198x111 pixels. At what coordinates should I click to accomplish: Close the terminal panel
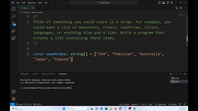coord(185,74)
